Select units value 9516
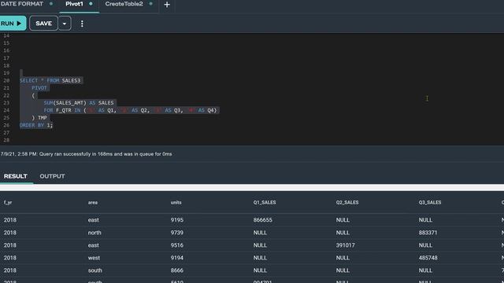 [x=177, y=245]
